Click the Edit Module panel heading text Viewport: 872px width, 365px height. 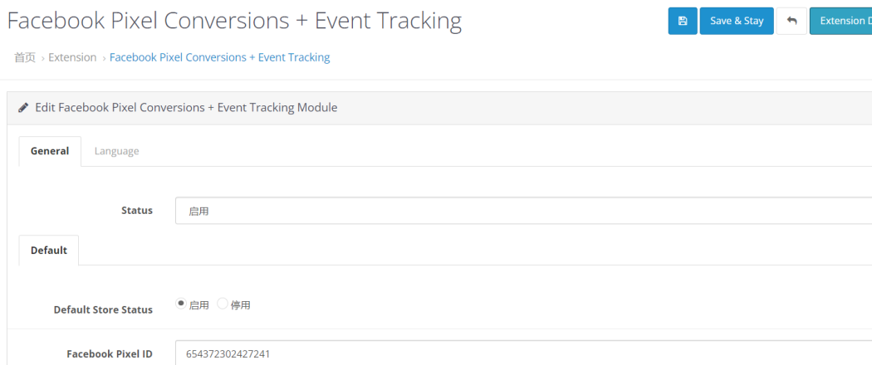pos(186,108)
